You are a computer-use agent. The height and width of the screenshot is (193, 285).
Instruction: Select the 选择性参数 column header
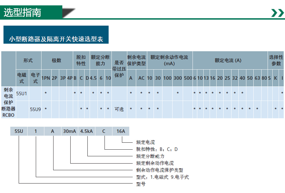276,60
